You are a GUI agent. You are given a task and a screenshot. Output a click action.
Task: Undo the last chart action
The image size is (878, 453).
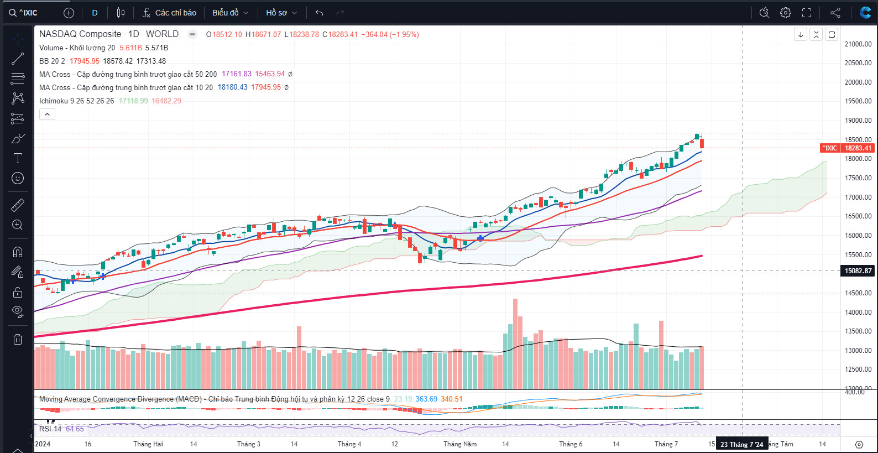click(x=320, y=13)
